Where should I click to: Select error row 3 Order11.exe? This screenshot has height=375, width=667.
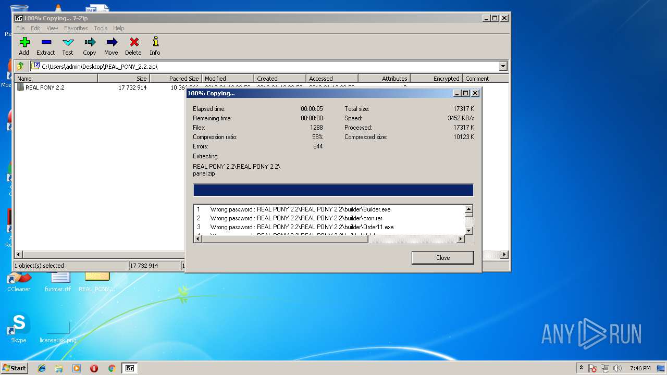(x=329, y=227)
